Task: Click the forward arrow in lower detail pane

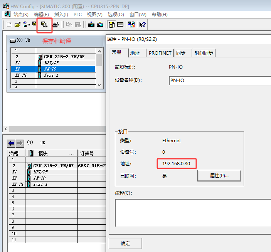Action: (x=20, y=143)
